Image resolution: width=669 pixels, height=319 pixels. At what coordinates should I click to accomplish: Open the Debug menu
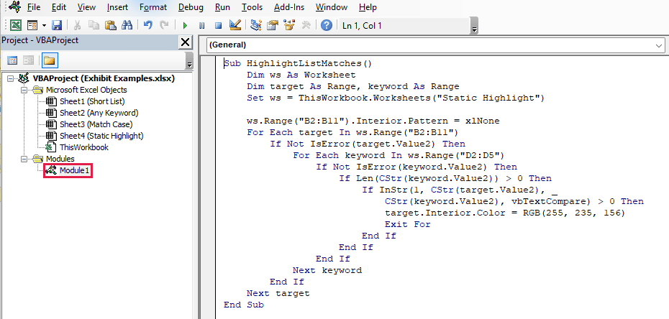point(191,7)
